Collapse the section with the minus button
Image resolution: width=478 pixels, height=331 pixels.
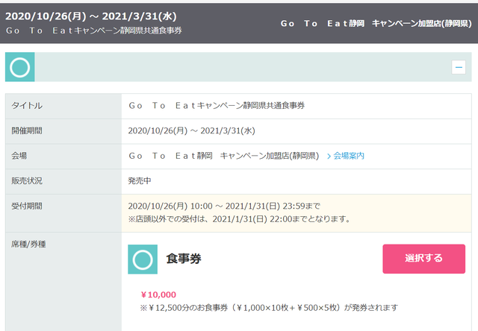(458, 67)
